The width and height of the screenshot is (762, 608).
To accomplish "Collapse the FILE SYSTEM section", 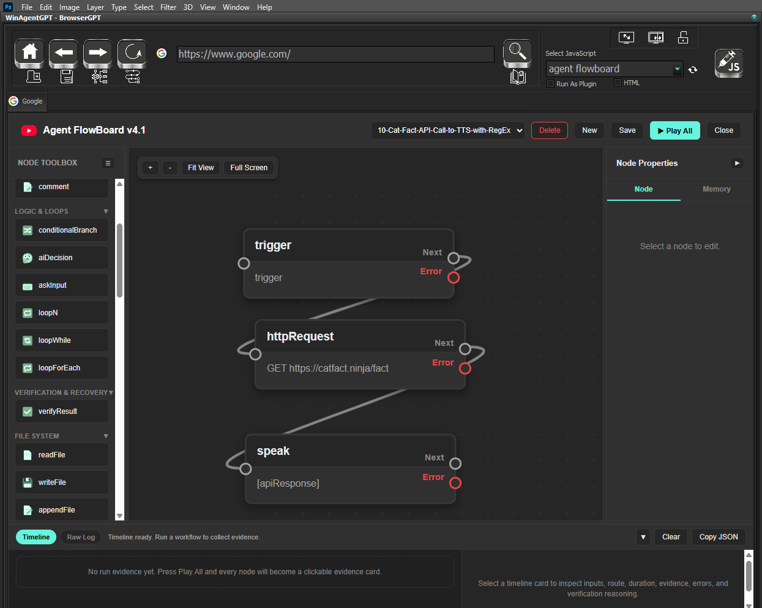I will click(x=106, y=436).
